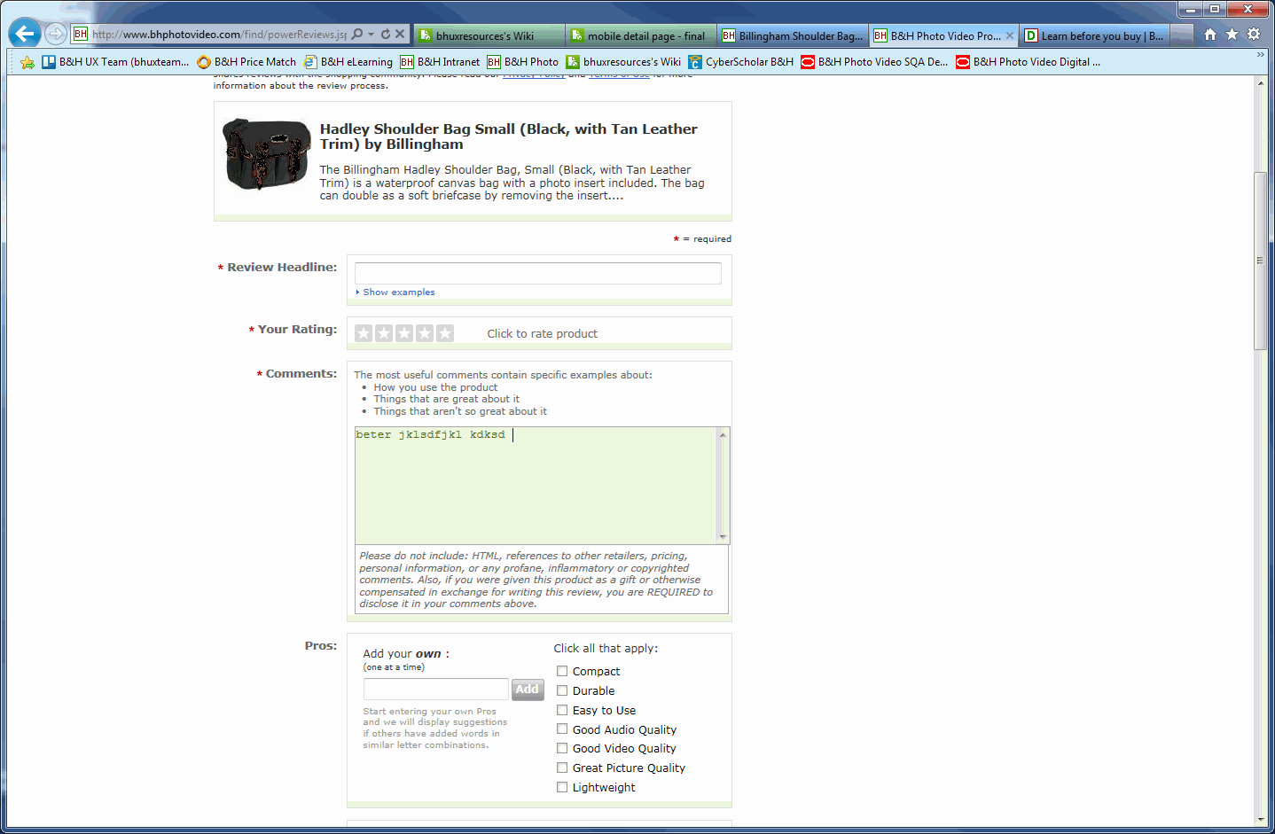Click the browser address bar URL

tap(218, 35)
